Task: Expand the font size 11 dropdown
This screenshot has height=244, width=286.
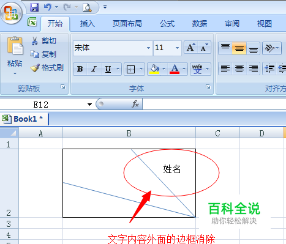Action: click(x=177, y=48)
